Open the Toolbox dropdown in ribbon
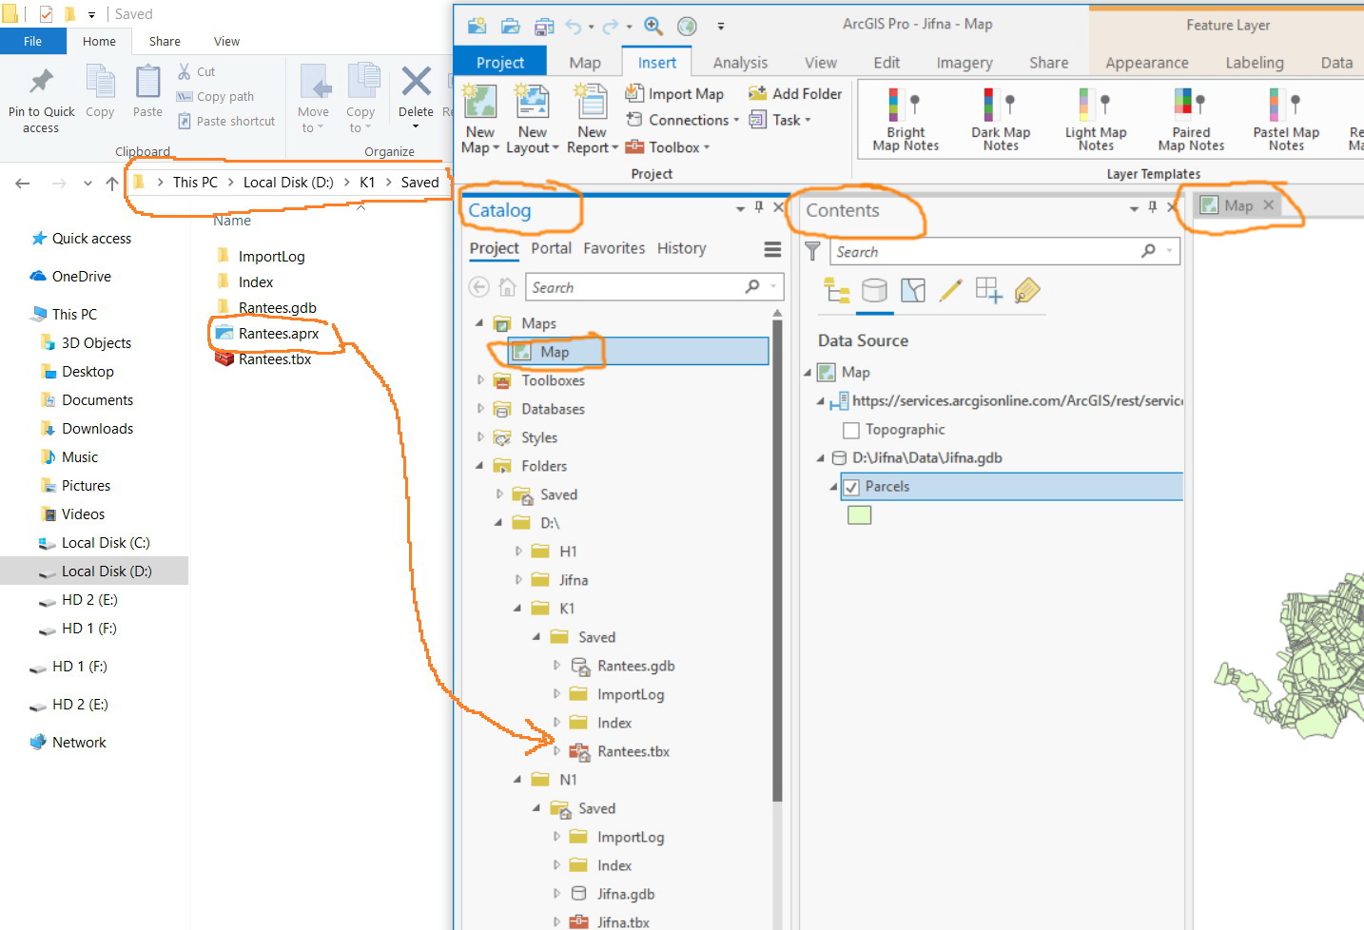 coord(667,147)
